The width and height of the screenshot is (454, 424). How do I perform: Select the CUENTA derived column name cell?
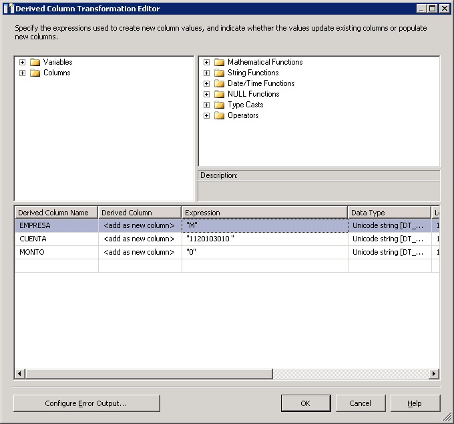pyautogui.click(x=56, y=239)
